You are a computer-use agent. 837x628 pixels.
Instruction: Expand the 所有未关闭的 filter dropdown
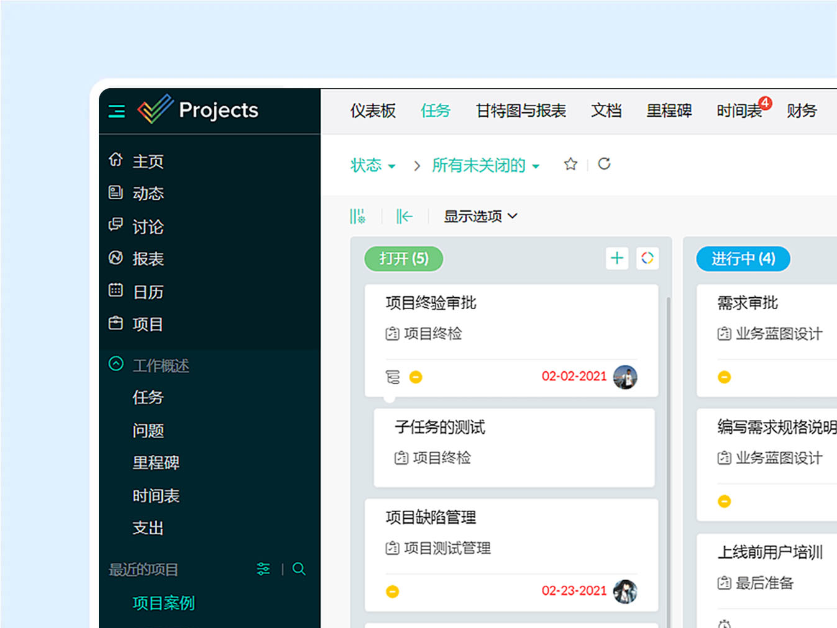tap(485, 165)
